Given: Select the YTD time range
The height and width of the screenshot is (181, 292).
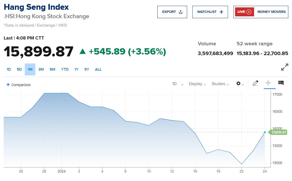Looking at the screenshot, I should click(x=65, y=69).
